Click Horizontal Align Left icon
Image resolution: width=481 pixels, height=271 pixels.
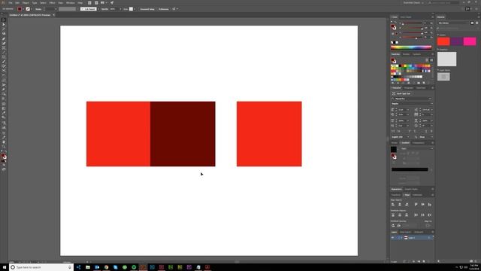[393, 204]
